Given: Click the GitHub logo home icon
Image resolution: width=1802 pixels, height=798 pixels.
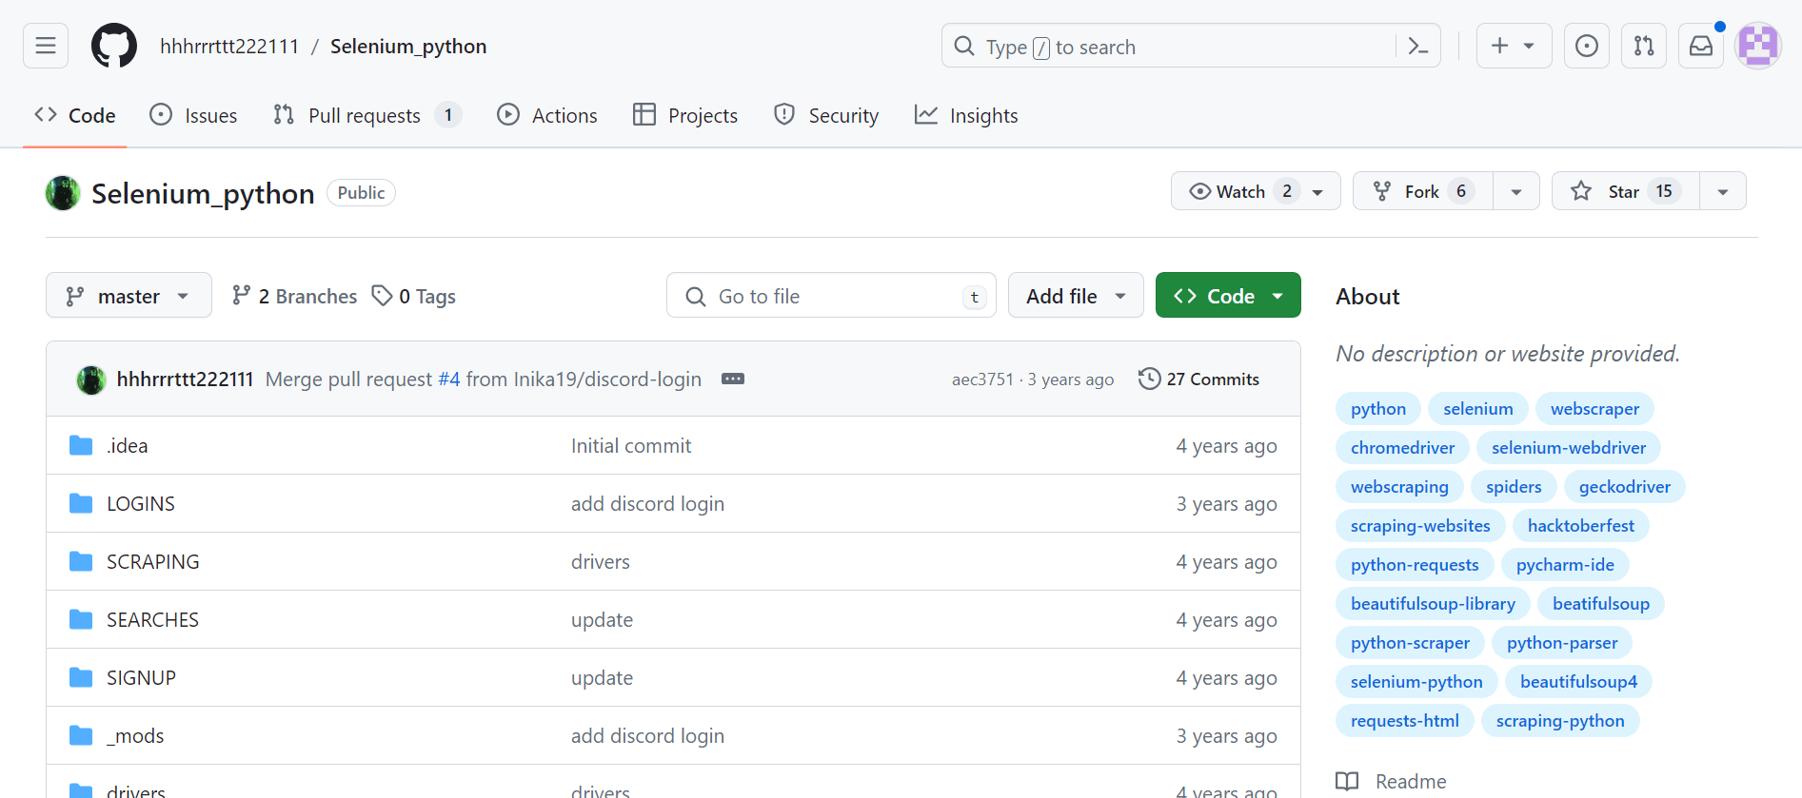Looking at the screenshot, I should tap(114, 46).
